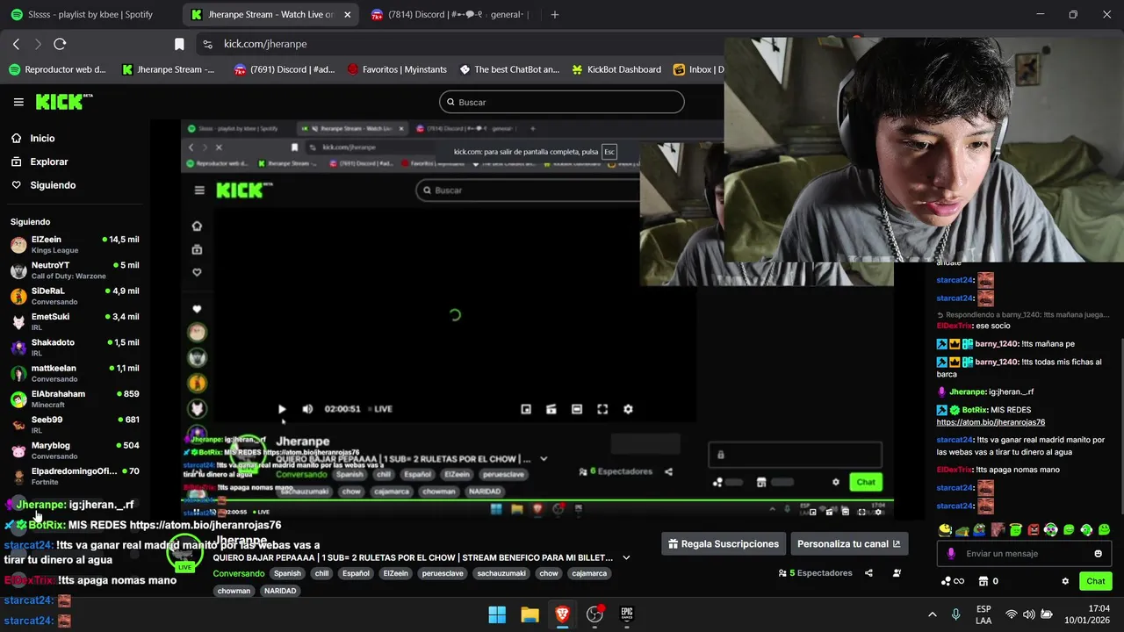This screenshot has height=632, width=1124.
Task: Click the purple microphone icon in chat input
Action: pyautogui.click(x=951, y=554)
